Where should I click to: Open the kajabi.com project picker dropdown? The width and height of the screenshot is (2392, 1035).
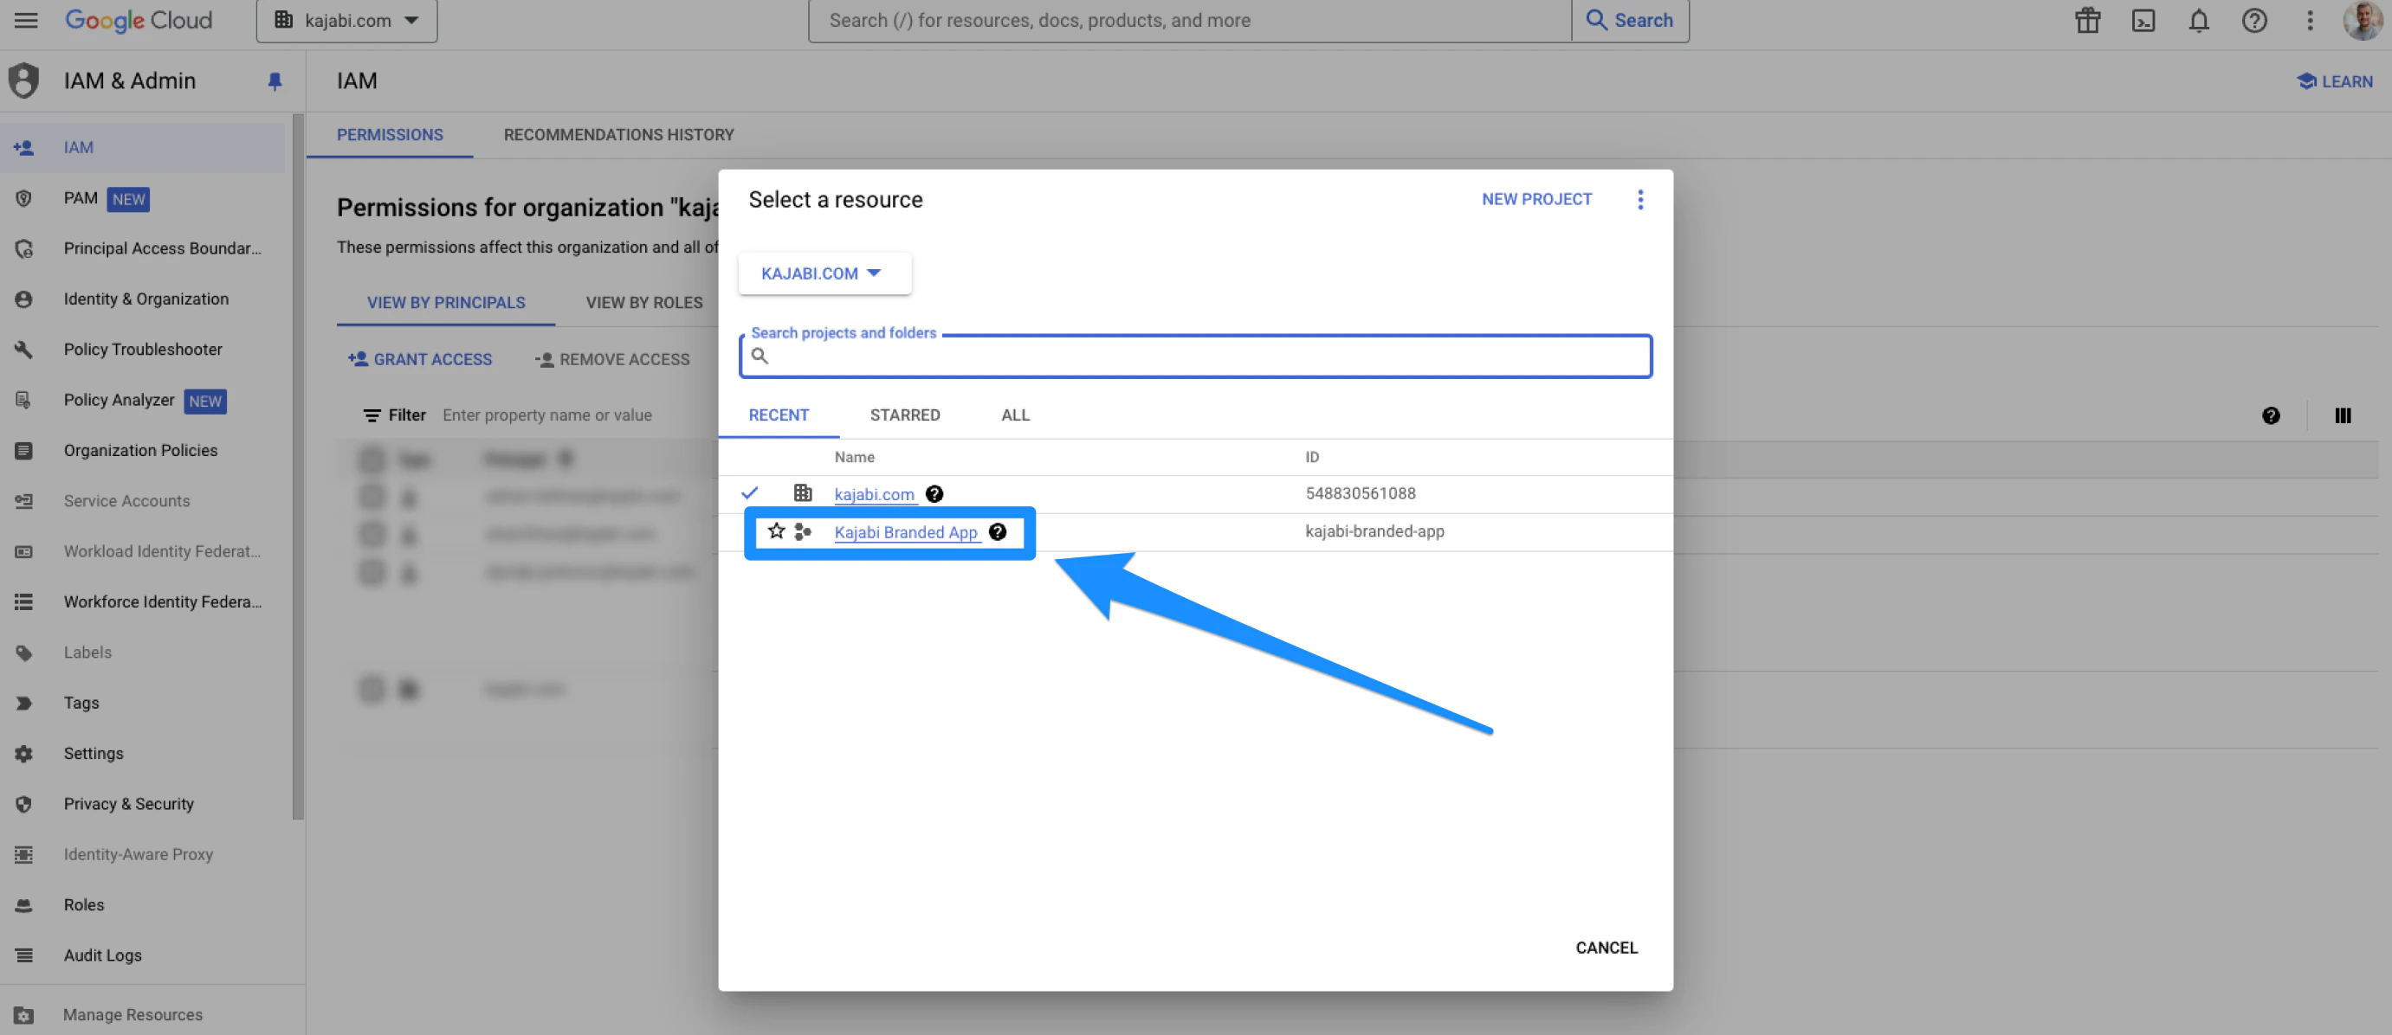coord(347,21)
